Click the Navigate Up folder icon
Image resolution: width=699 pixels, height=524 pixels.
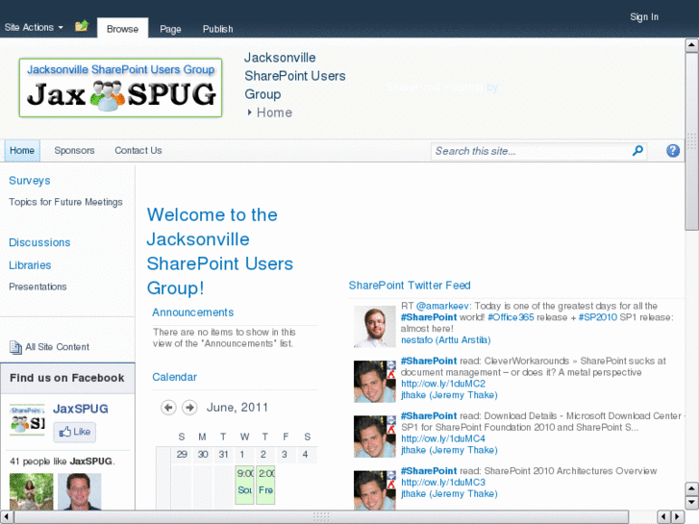(82, 26)
